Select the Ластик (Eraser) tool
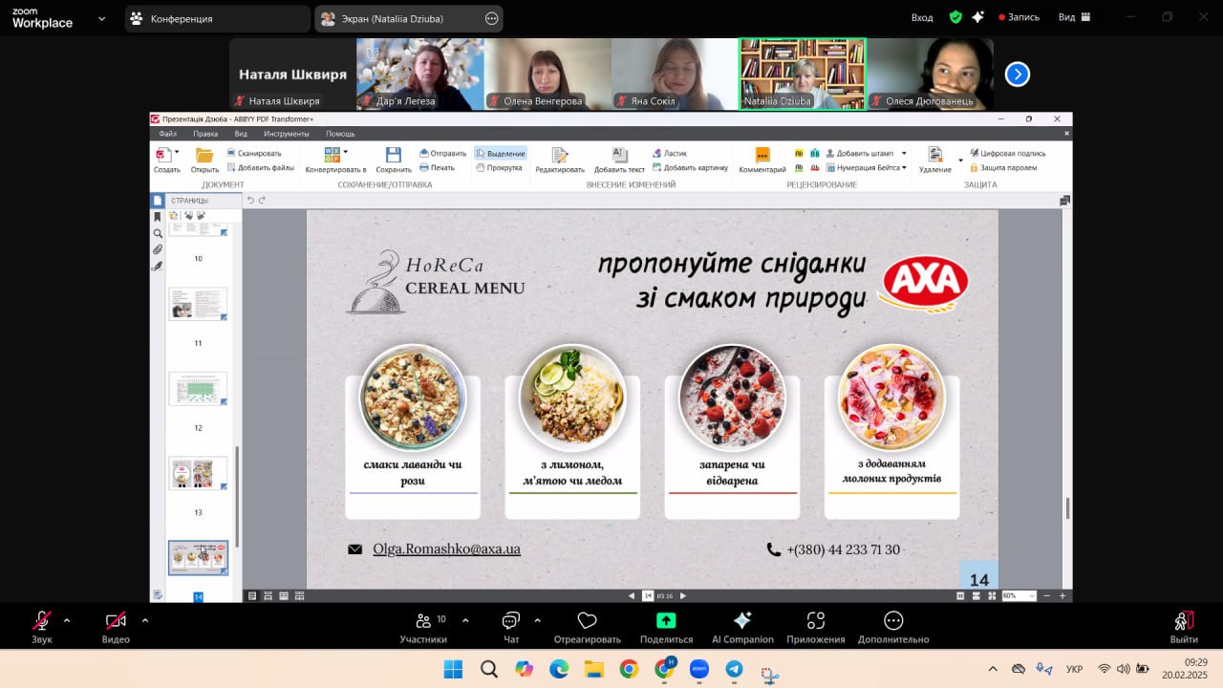This screenshot has width=1223, height=688. (669, 153)
